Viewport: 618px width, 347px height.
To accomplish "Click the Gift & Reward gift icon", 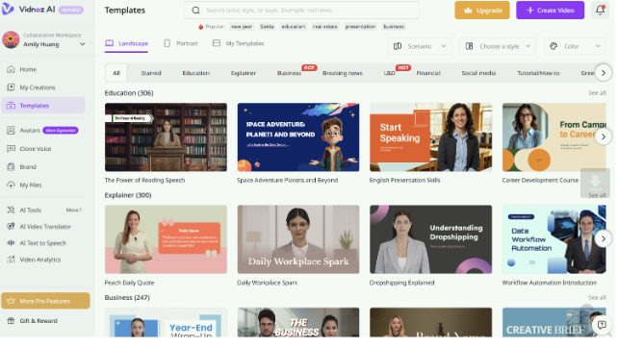I will 11,321.
